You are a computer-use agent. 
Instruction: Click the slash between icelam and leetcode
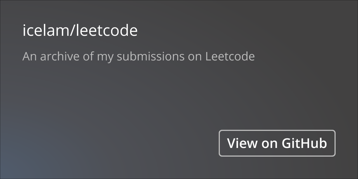click(x=72, y=30)
